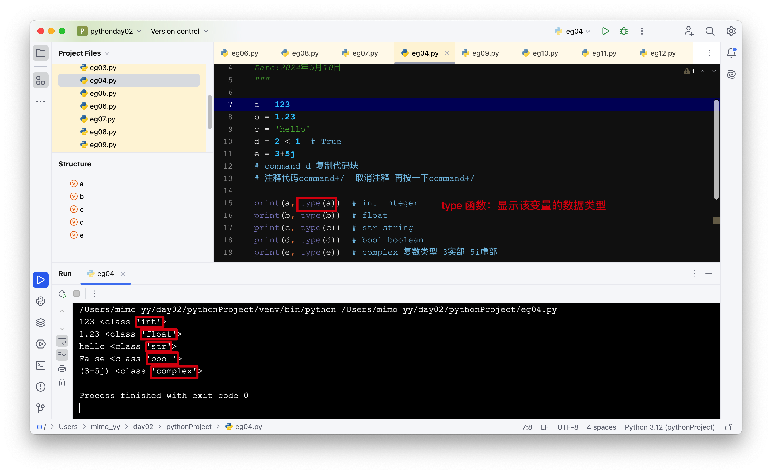The width and height of the screenshot is (772, 474).
Task: Click the search icon in top right
Action: click(710, 31)
